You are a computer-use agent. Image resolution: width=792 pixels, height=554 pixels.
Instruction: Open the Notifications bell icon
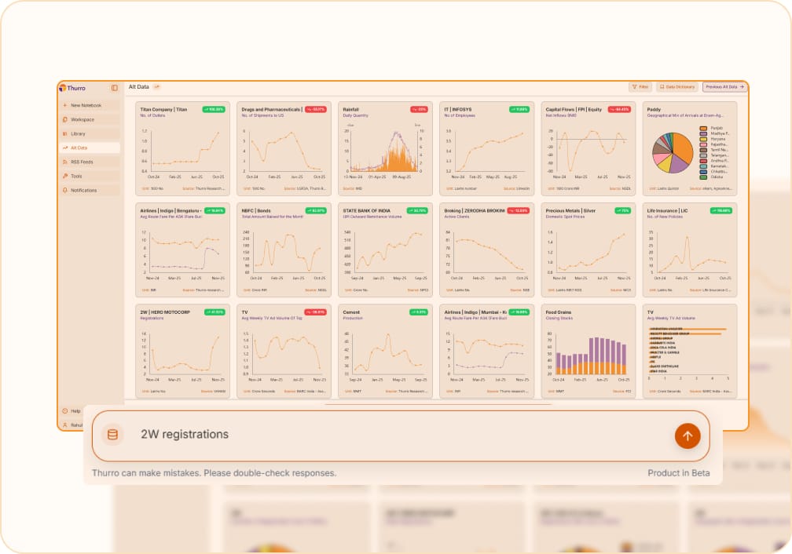(x=65, y=190)
